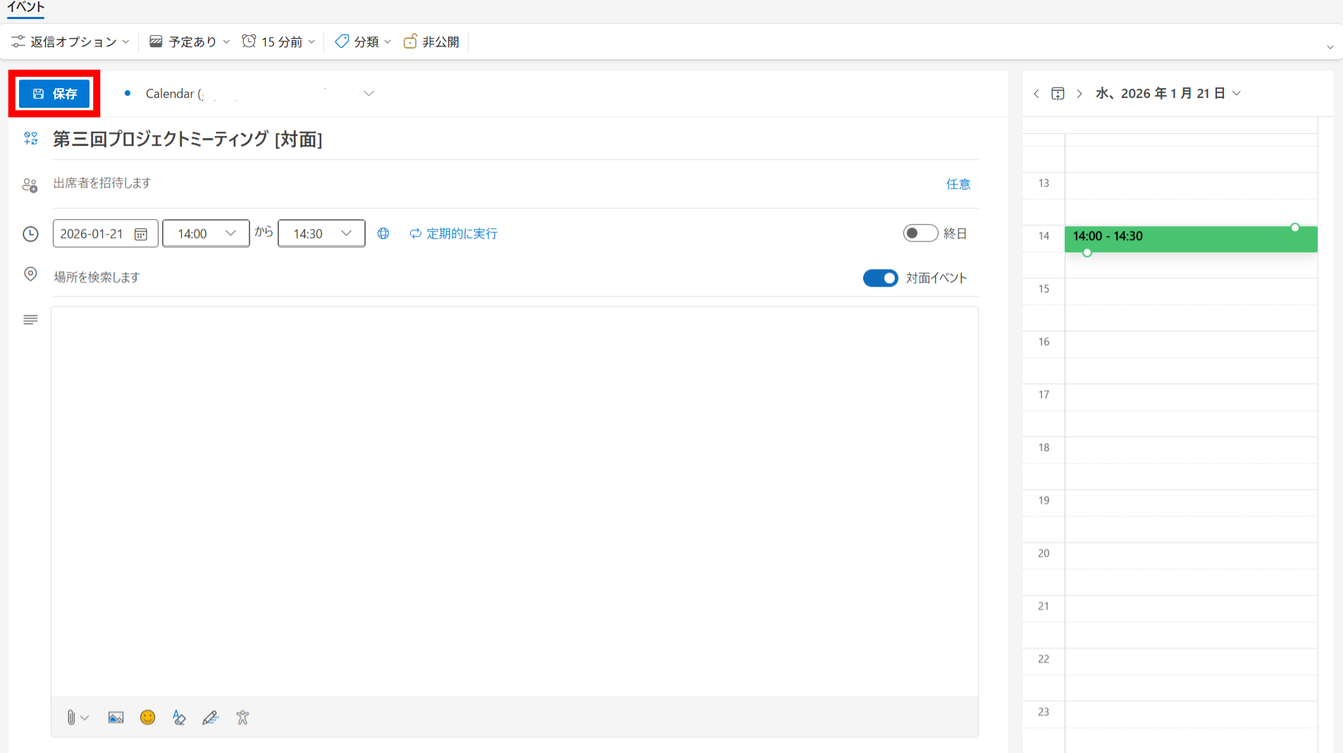
Task: Open the 15 分前 reminder dropdown
Action: (278, 42)
